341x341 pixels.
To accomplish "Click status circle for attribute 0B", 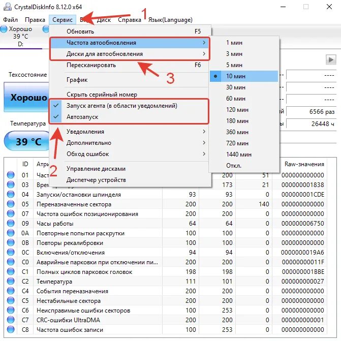I will (11, 242).
